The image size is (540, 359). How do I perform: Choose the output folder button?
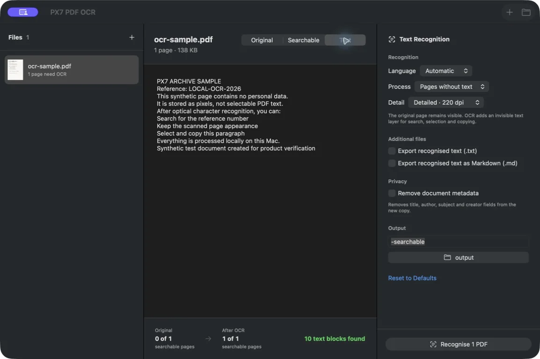click(458, 258)
